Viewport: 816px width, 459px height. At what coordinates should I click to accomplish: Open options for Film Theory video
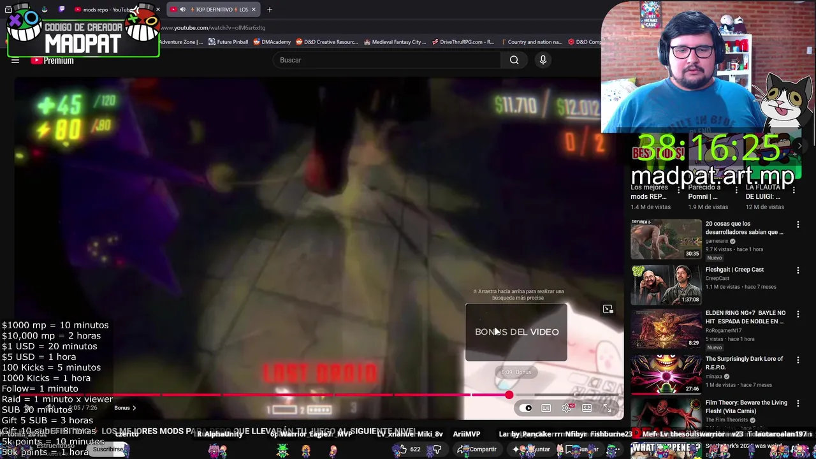(x=798, y=404)
